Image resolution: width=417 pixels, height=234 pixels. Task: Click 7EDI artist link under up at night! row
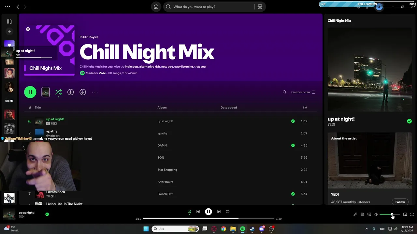click(54, 124)
